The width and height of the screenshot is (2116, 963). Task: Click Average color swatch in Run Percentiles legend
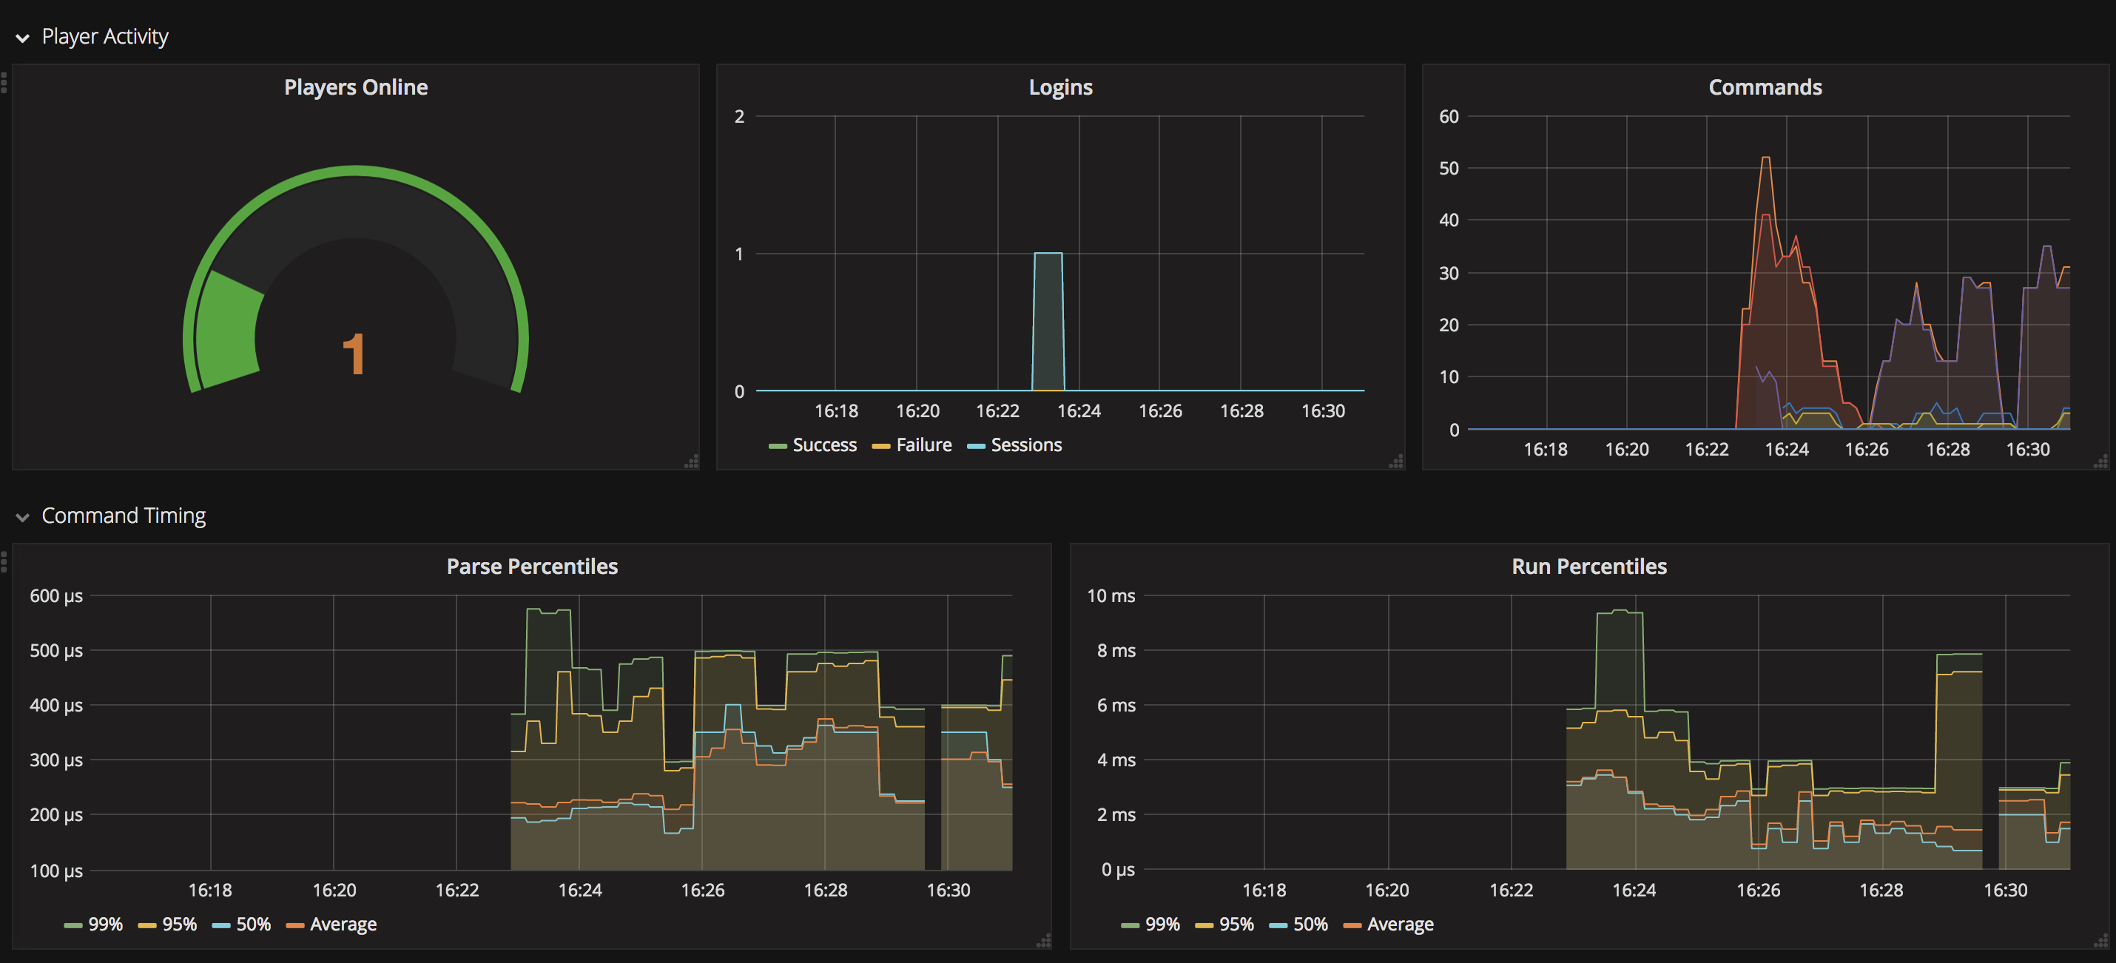tap(1352, 926)
